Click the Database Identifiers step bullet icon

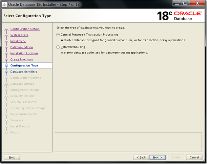tap(6, 71)
